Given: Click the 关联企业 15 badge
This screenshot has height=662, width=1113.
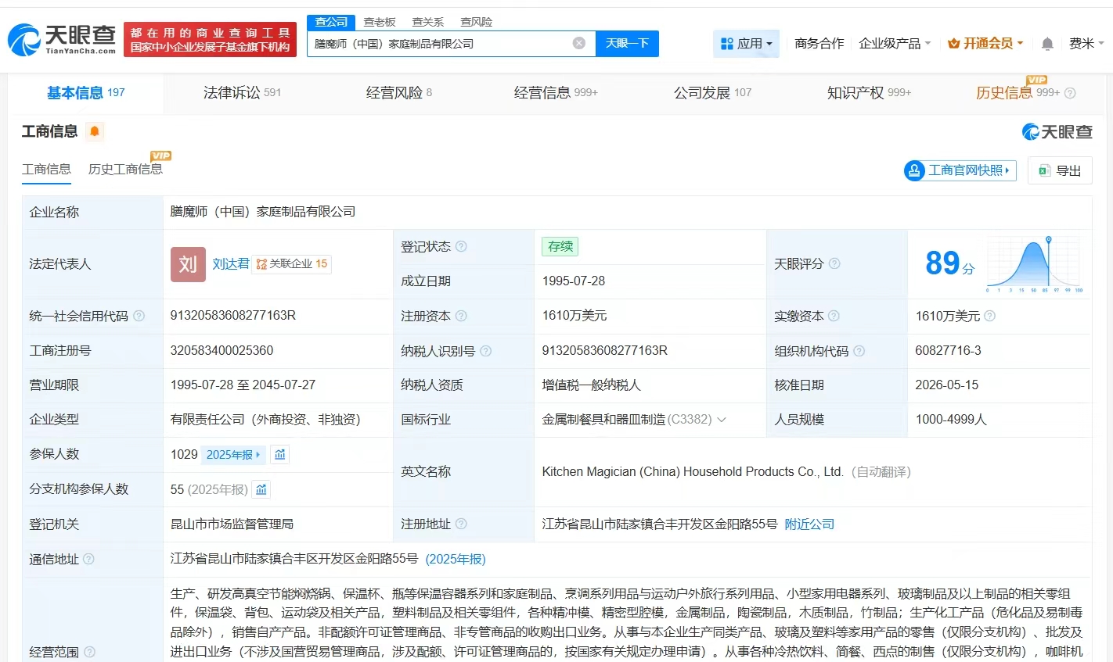Looking at the screenshot, I should [293, 264].
